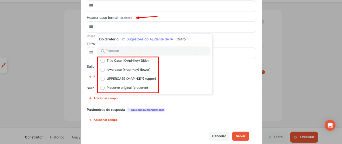Click the search magnifier icon
342x144 pixels.
click(x=103, y=51)
